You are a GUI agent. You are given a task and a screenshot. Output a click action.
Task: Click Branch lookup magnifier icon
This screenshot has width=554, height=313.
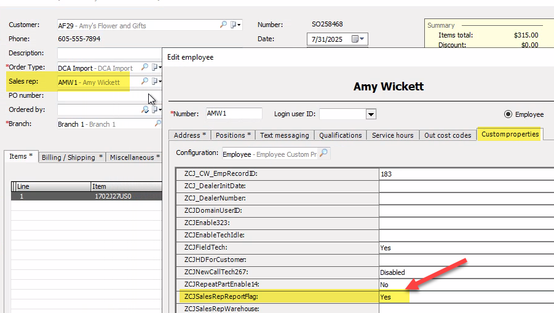point(157,123)
